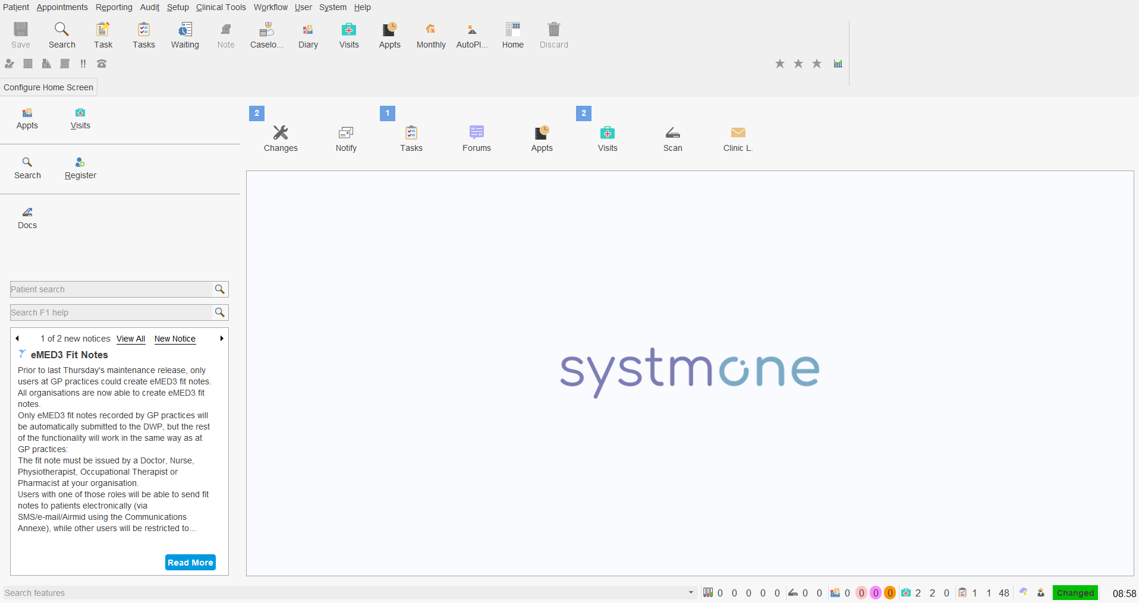The height and width of the screenshot is (603, 1139).
Task: Open Docs shortcut in left sidebar
Action: point(27,218)
